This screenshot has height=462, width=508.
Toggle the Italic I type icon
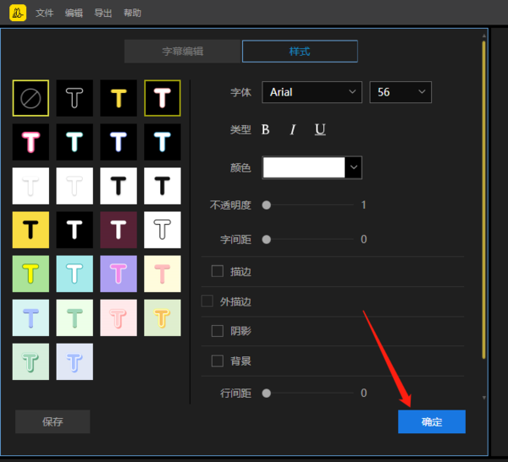pyautogui.click(x=293, y=129)
